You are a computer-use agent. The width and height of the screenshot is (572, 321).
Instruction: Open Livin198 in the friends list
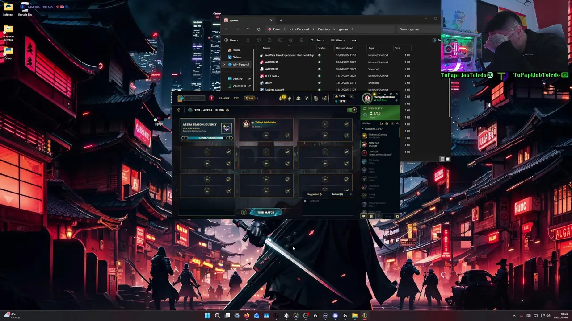click(380, 153)
